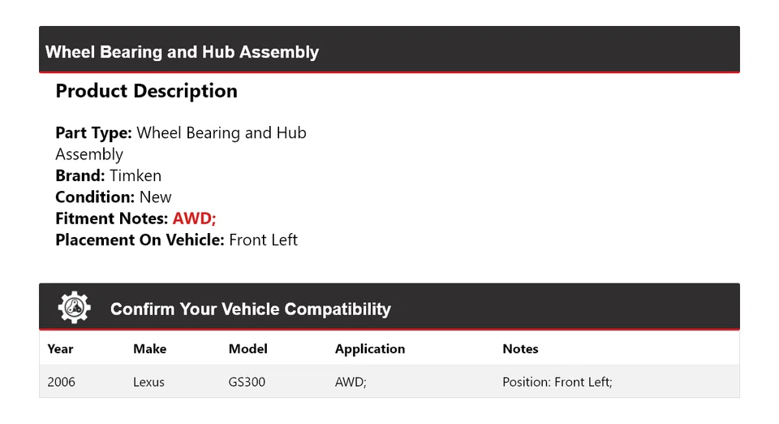This screenshot has height=424, width=779.
Task: Select the 2006 year cell
Action: (62, 382)
